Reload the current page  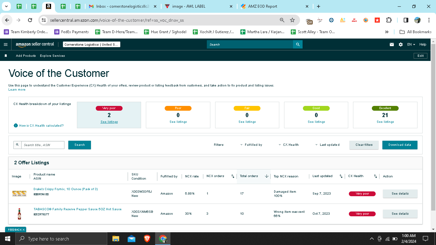[x=30, y=20]
